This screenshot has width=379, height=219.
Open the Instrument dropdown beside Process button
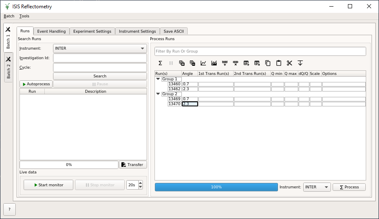pyautogui.click(x=317, y=187)
